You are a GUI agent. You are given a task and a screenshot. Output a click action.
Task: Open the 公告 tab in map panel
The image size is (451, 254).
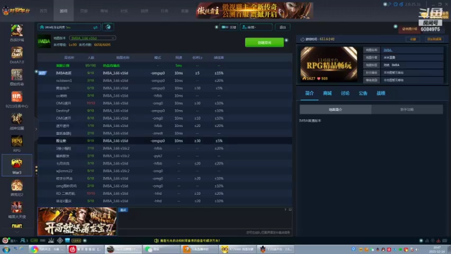point(363,93)
